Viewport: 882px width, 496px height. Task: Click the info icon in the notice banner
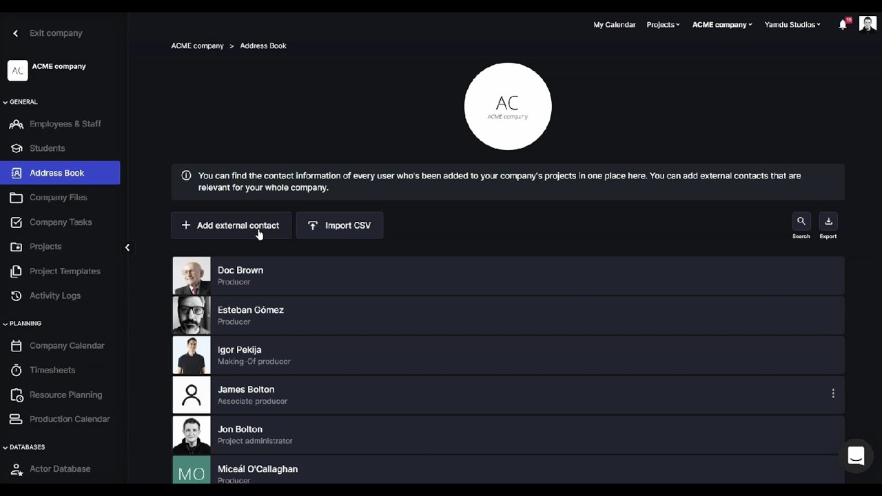(x=186, y=176)
